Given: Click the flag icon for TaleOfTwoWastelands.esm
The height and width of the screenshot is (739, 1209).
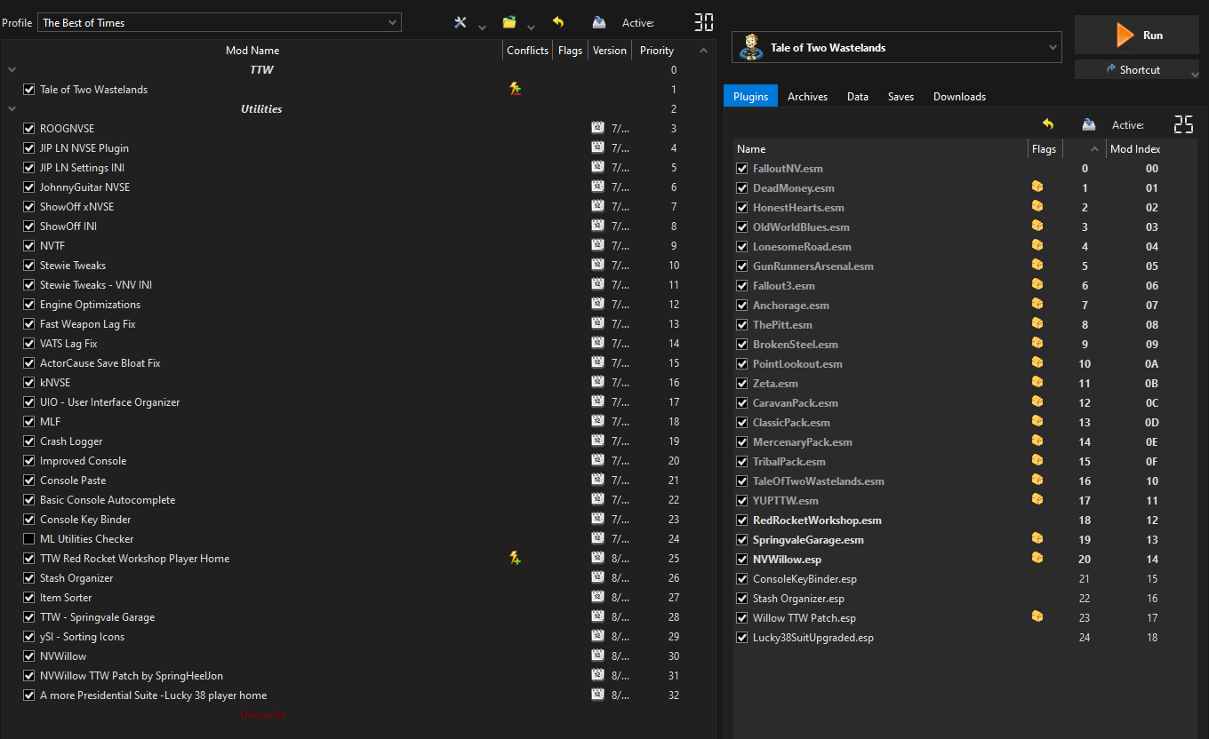Looking at the screenshot, I should click(1037, 480).
